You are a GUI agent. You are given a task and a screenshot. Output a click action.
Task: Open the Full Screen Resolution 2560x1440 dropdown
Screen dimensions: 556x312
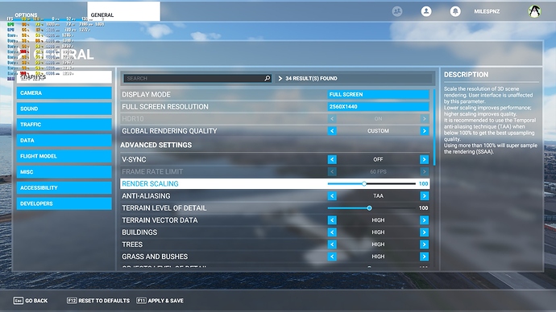pyautogui.click(x=378, y=106)
